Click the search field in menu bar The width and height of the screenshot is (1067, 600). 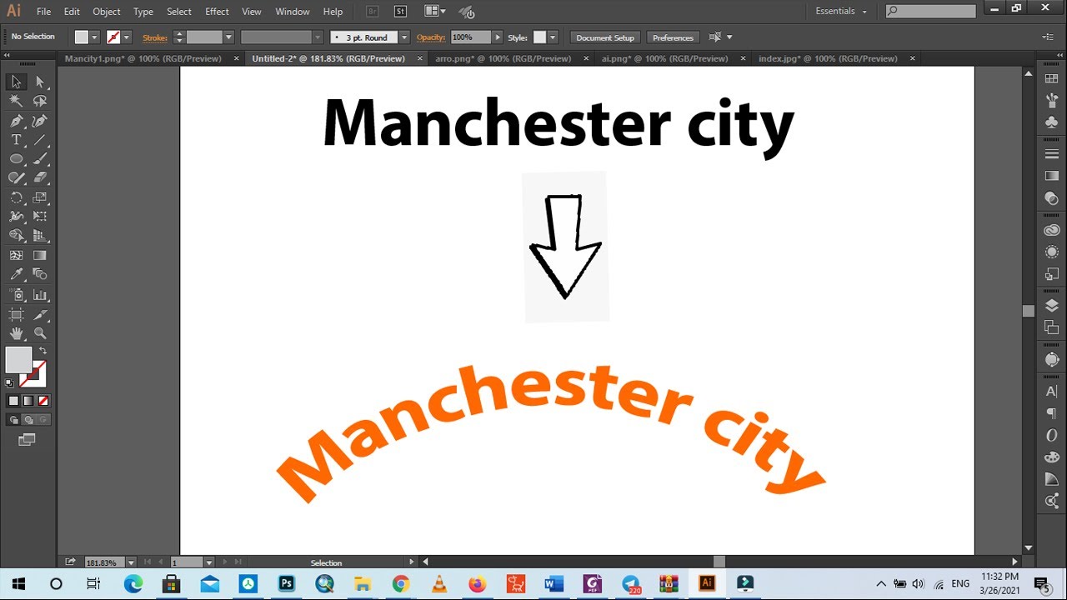click(x=930, y=12)
